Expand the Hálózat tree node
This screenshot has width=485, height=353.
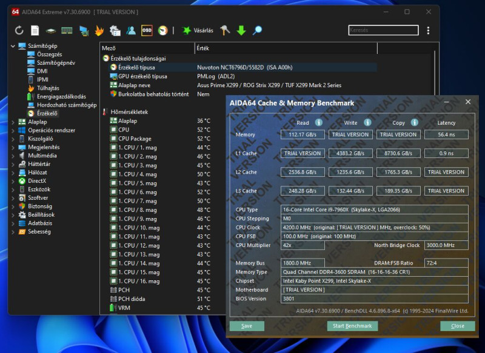point(13,173)
